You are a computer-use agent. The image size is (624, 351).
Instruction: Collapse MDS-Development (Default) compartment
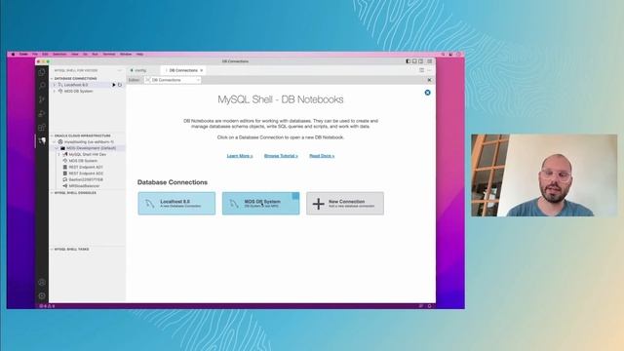click(57, 148)
